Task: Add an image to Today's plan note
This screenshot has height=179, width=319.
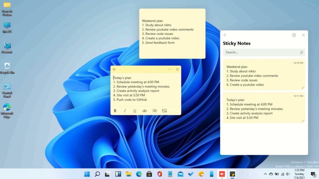Action: 164,110
